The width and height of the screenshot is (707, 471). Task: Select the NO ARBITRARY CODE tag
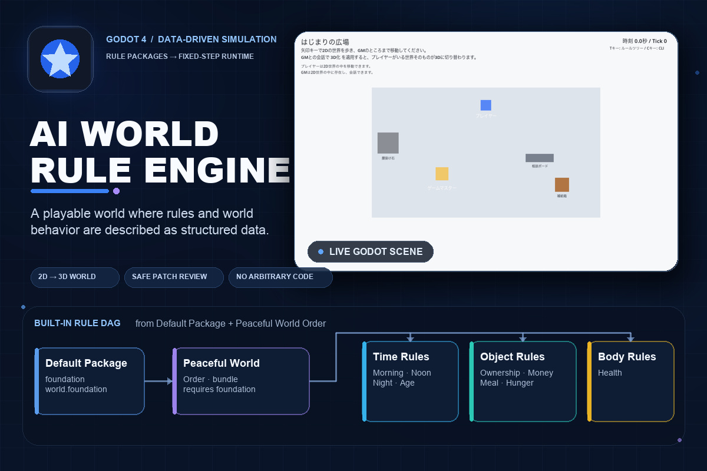pyautogui.click(x=280, y=277)
